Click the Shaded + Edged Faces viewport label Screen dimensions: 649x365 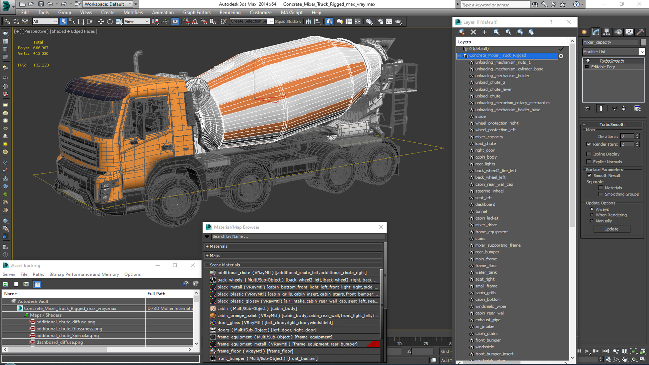point(74,31)
